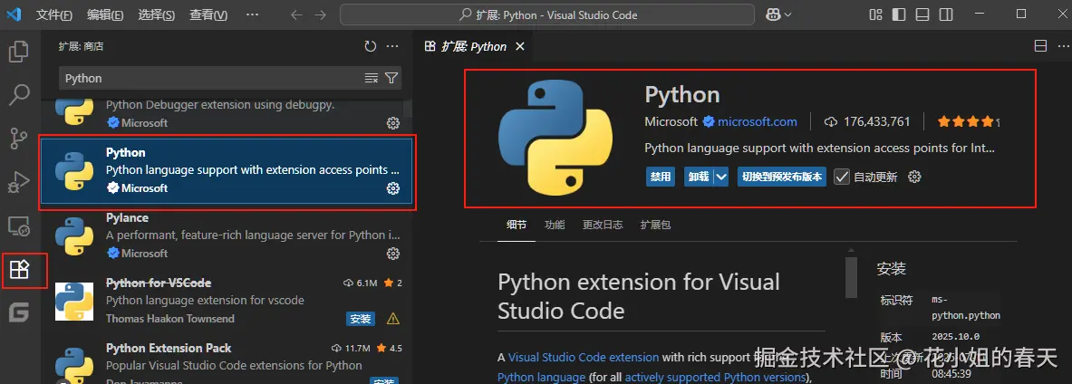Toggle secondary side bar visibility
This screenshot has height=384, width=1072.
click(945, 14)
